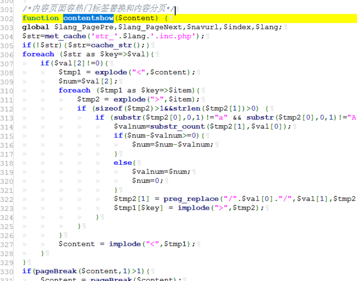Click the else keyword on line 318

click(x=123, y=163)
